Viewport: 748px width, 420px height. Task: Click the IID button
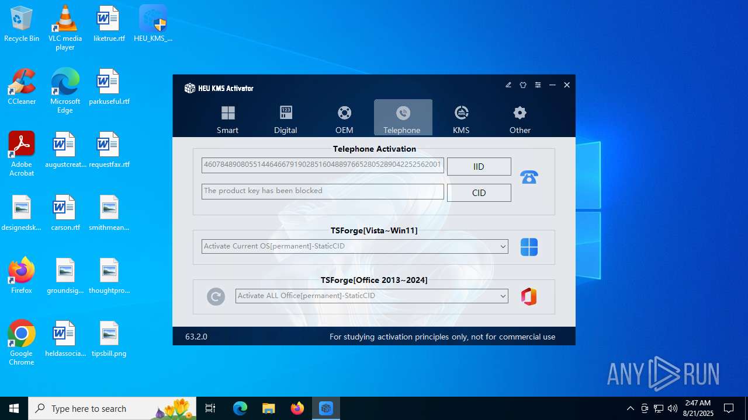(x=479, y=167)
